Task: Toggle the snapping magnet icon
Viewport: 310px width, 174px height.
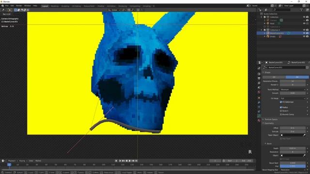Action: (x=129, y=10)
